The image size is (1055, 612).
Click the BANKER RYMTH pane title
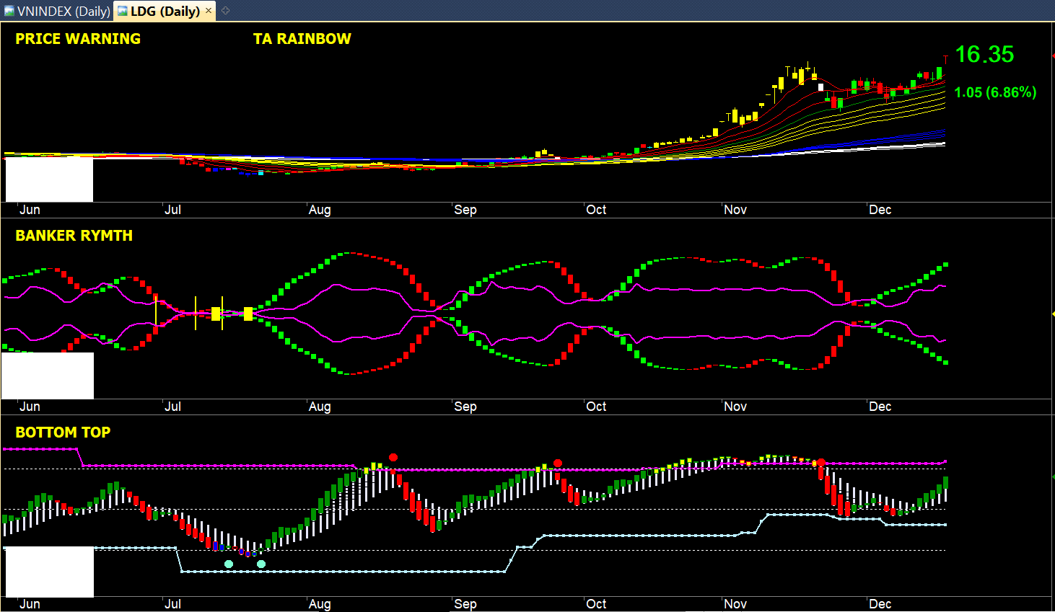[74, 236]
